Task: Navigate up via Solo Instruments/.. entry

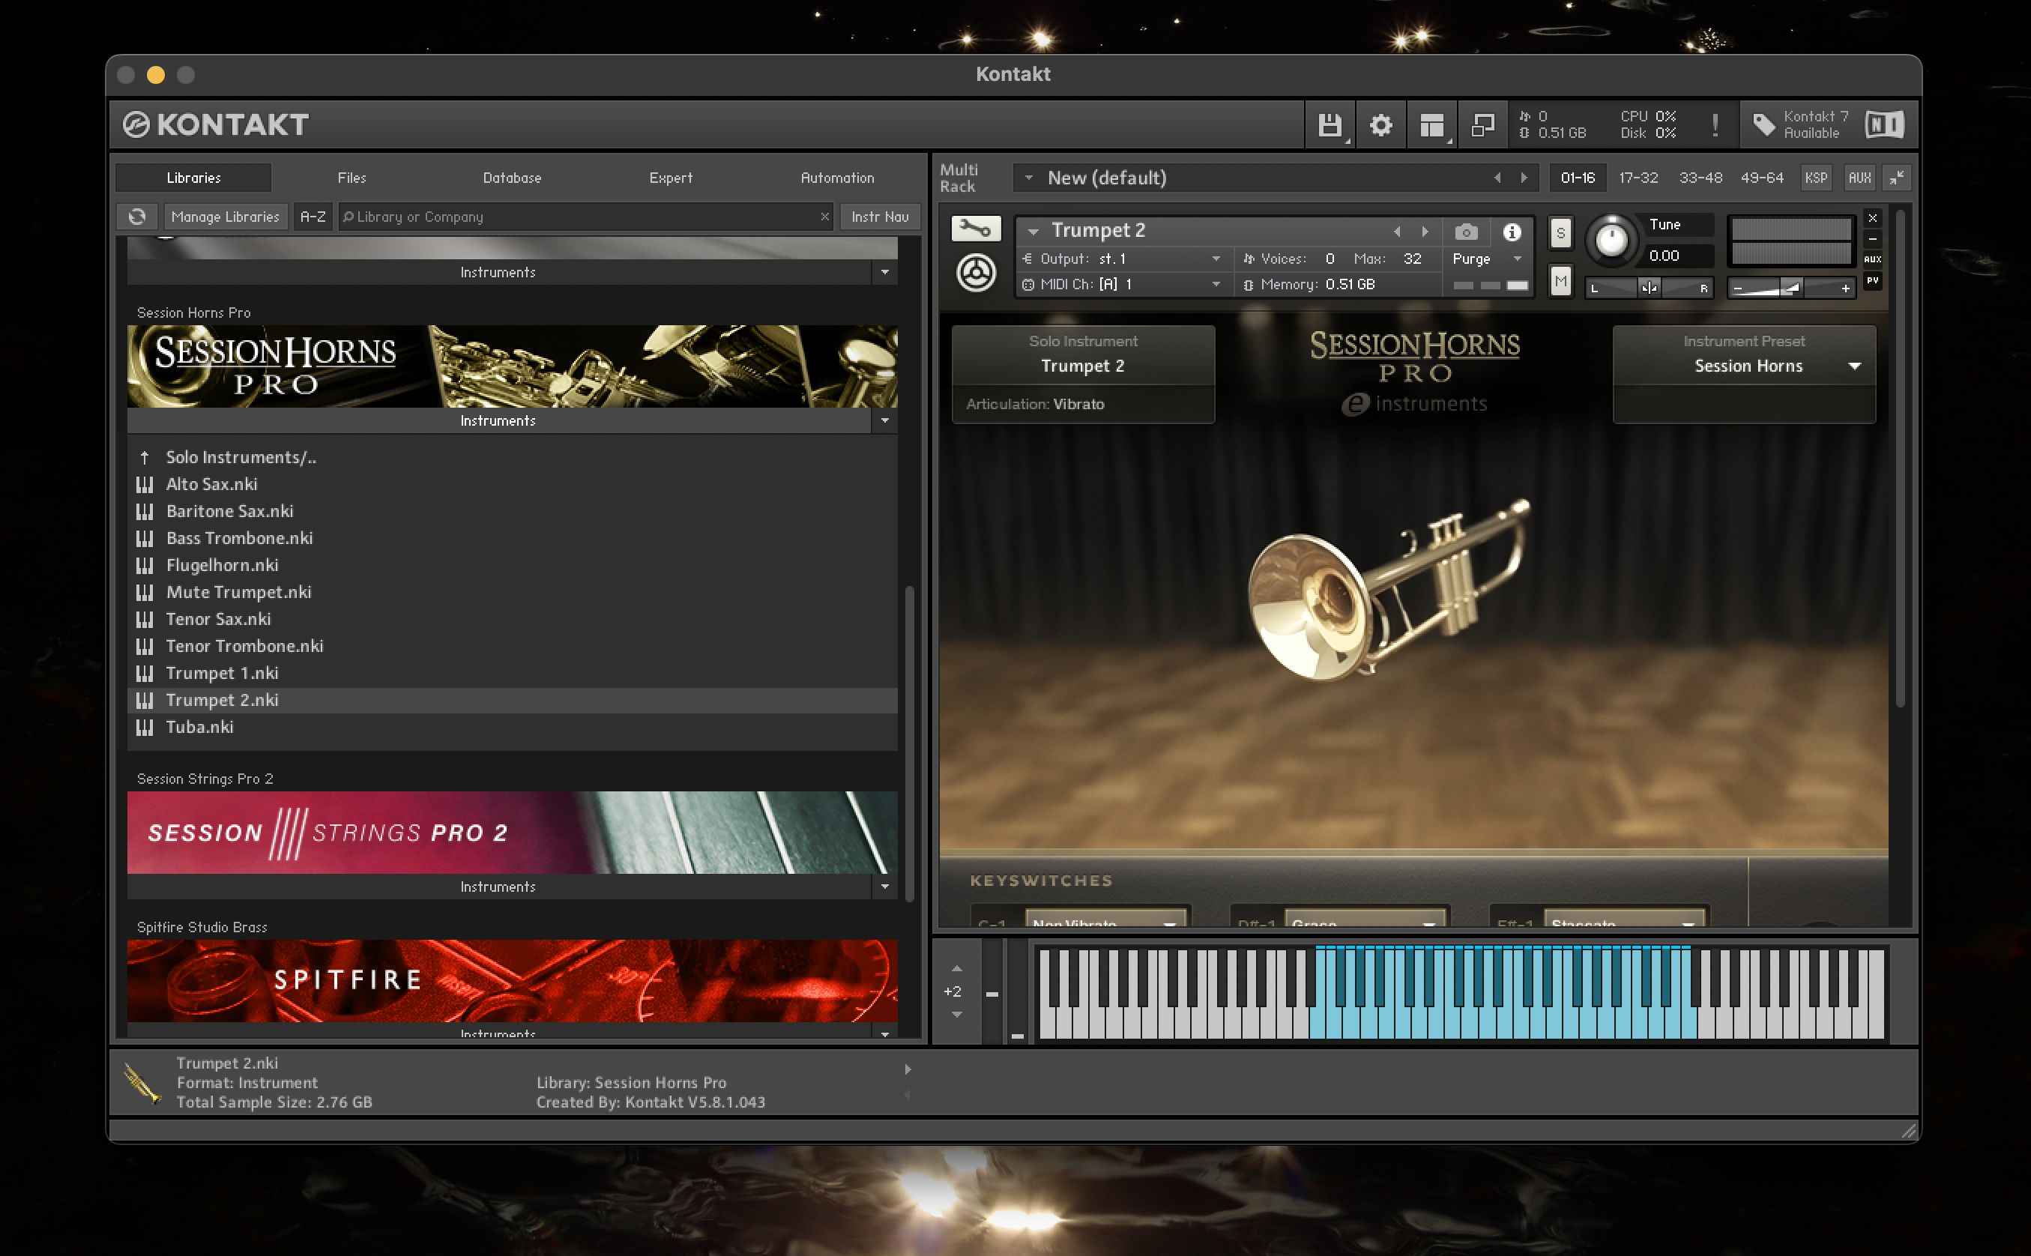Action: 512,458
